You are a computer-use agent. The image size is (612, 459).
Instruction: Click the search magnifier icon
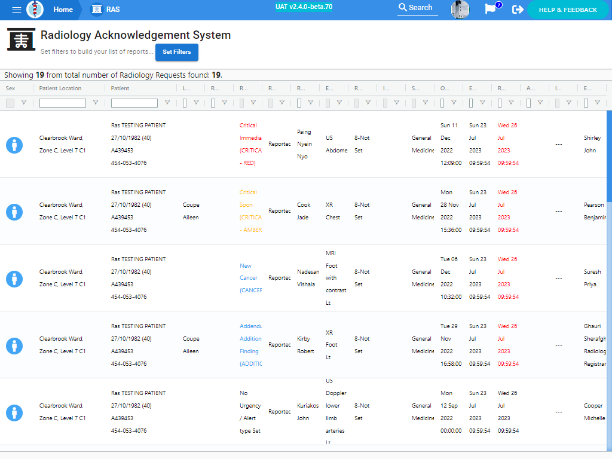pos(402,7)
